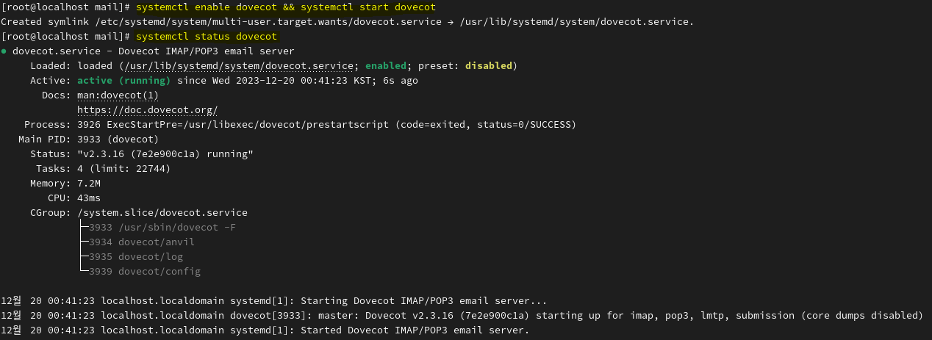This screenshot has height=340, width=932.
Task: Click 'Tasks: 4 (limit: 22744)' value
Action: click(123, 169)
